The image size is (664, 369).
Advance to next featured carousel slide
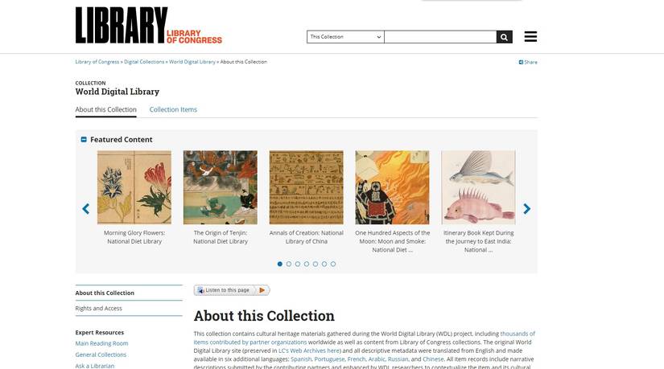pyautogui.click(x=527, y=209)
